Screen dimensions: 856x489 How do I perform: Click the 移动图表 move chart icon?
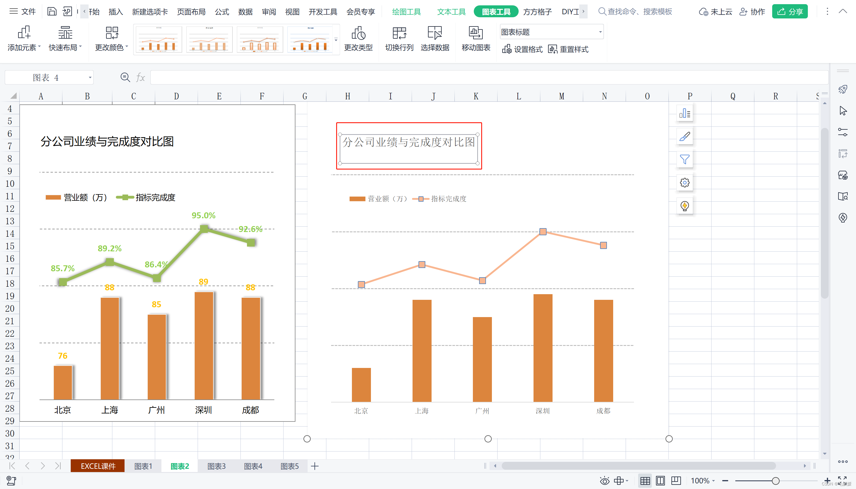(476, 39)
